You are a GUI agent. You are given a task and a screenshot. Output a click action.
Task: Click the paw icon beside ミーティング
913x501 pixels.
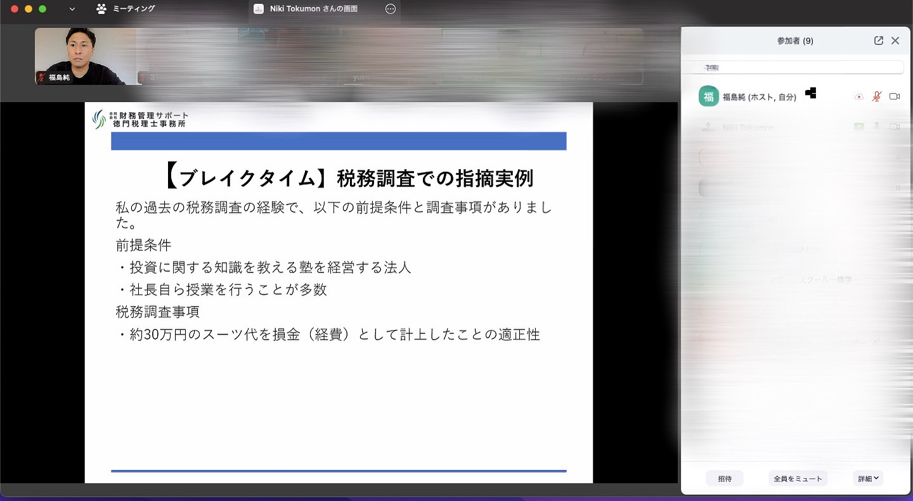(101, 9)
